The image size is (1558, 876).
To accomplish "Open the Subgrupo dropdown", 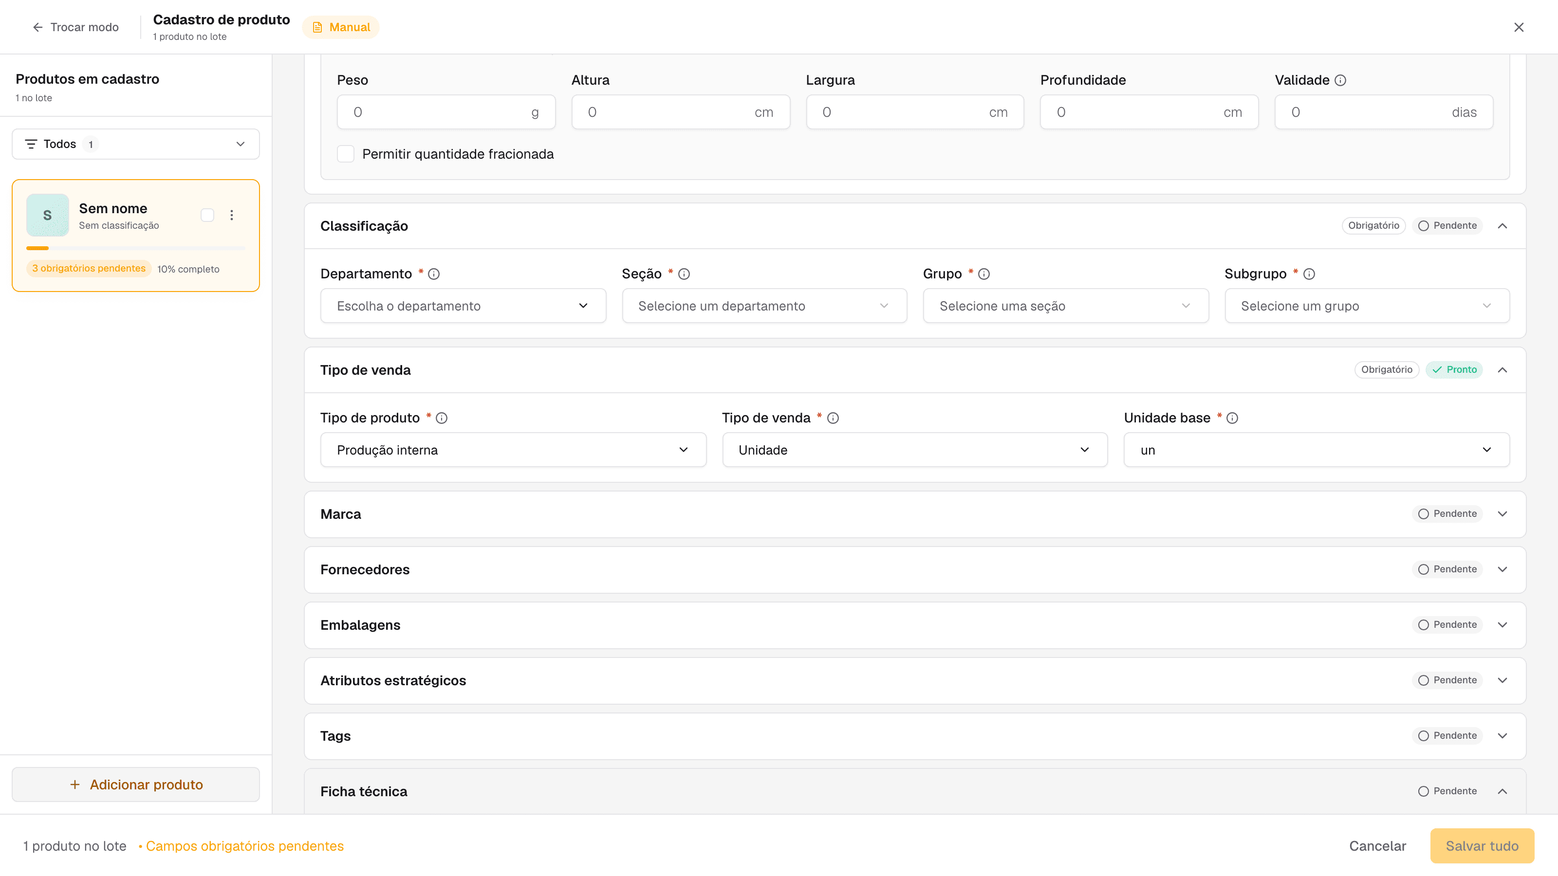I will point(1367,306).
